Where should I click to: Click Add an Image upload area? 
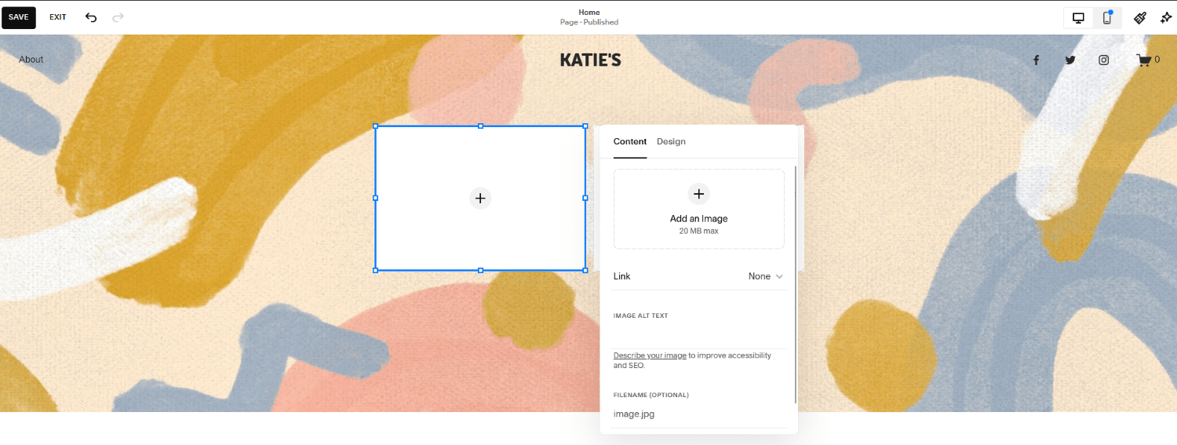698,209
